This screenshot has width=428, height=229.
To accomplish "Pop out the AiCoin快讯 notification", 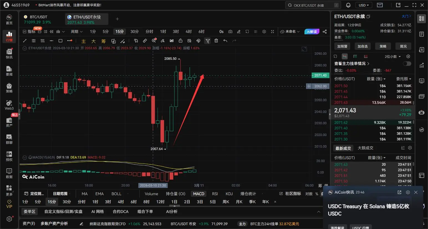I will (399, 192).
